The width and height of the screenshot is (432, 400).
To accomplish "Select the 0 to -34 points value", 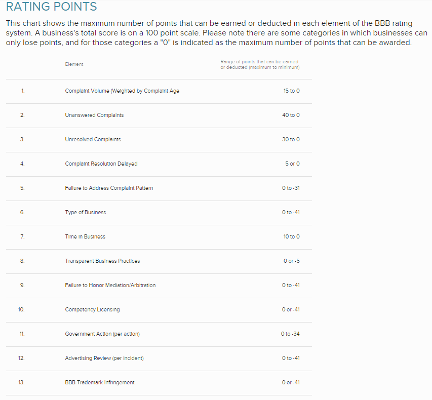I will pyautogui.click(x=290, y=334).
